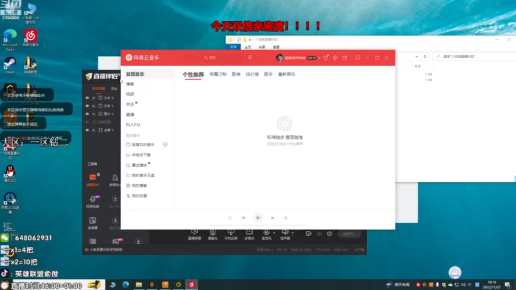
Task: Open 本地与下载 in the sidebar
Action: (141, 155)
